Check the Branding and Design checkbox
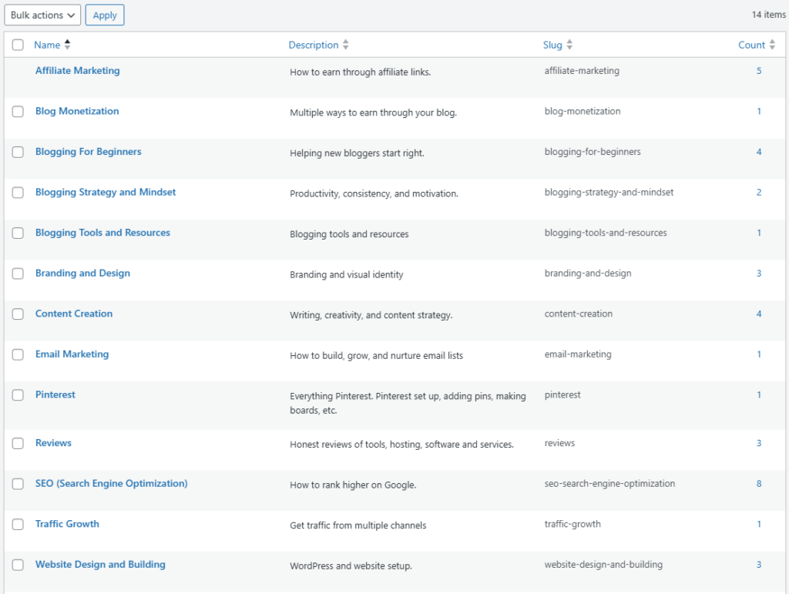The width and height of the screenshot is (789, 594). point(18,273)
